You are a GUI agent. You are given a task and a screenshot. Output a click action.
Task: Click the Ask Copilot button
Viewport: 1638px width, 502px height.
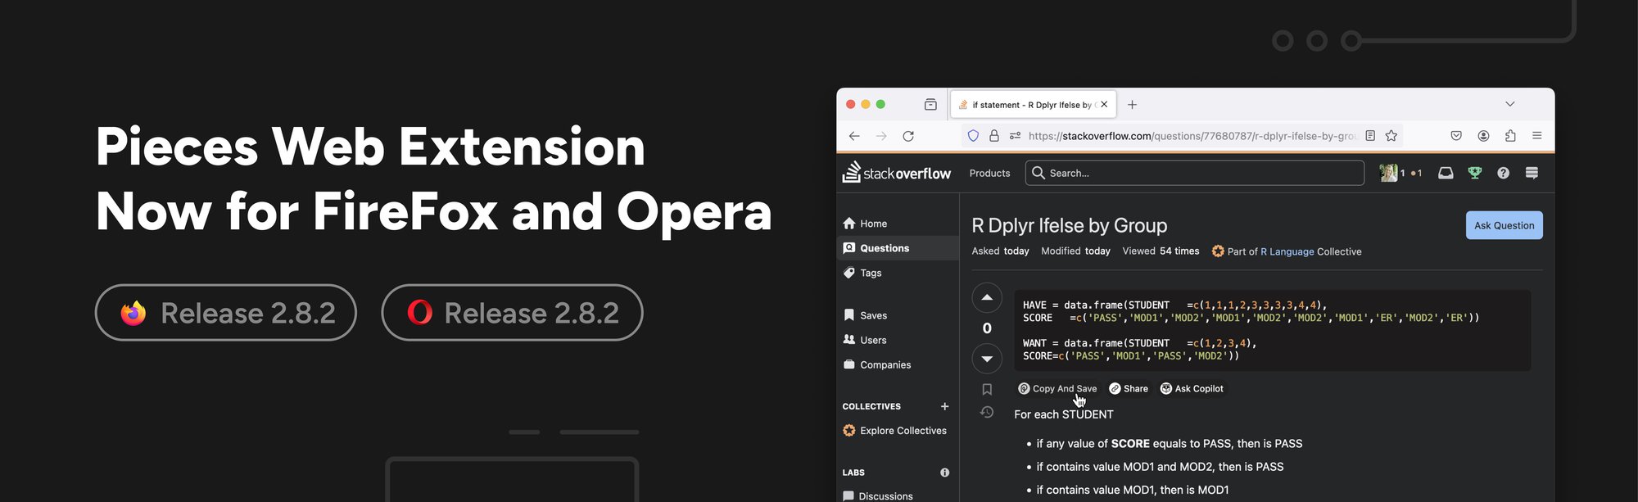pos(1192,389)
